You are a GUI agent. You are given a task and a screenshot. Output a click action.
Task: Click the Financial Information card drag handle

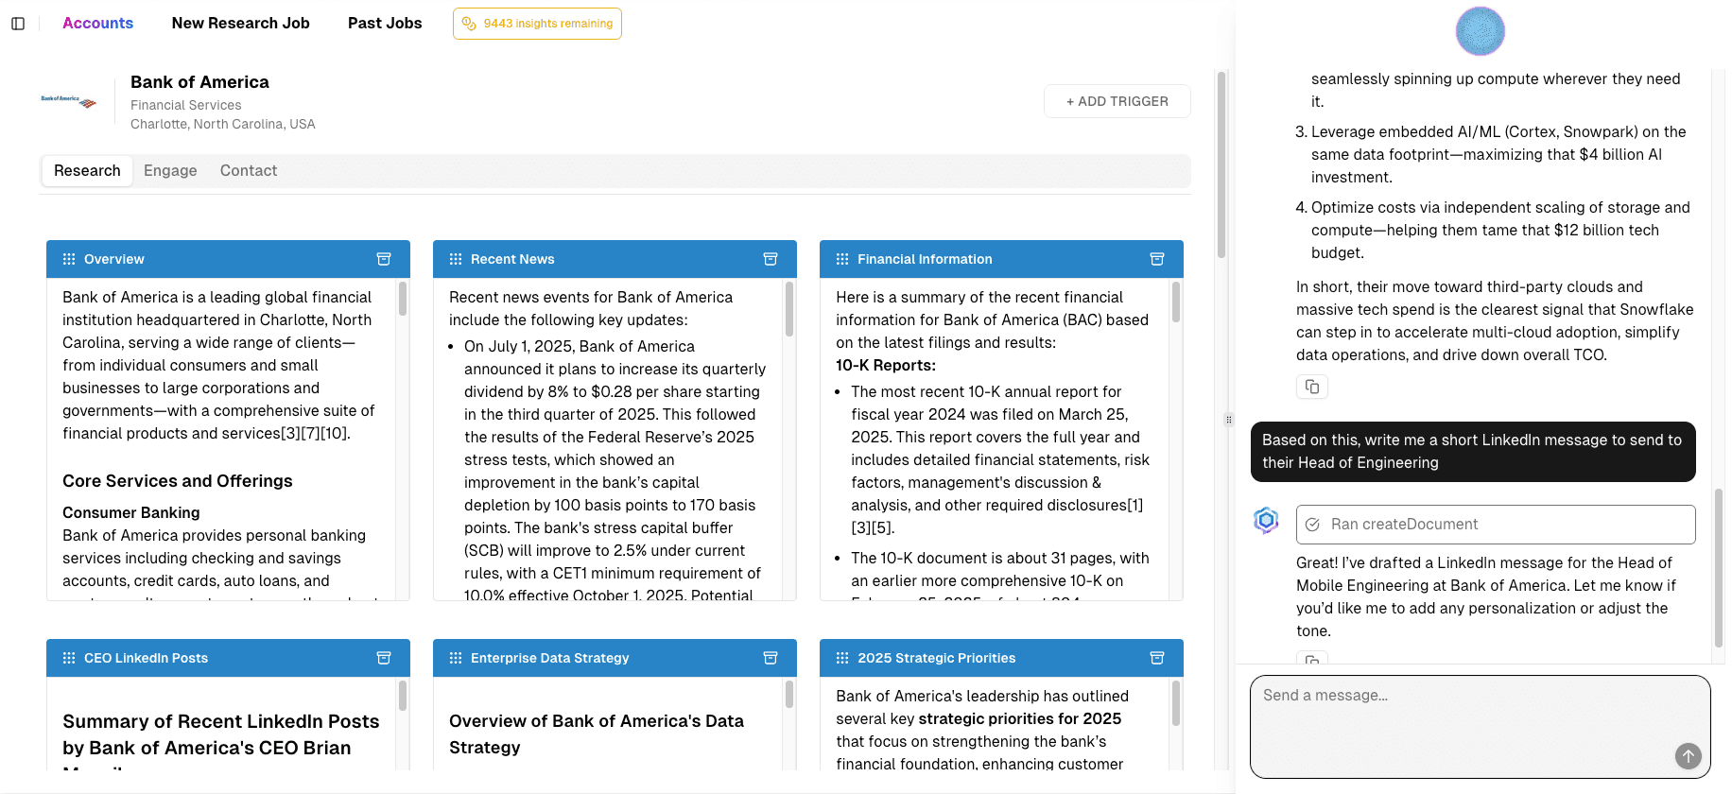coord(842,259)
